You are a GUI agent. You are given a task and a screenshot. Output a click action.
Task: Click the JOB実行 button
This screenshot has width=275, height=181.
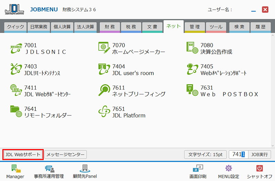(x=260, y=155)
